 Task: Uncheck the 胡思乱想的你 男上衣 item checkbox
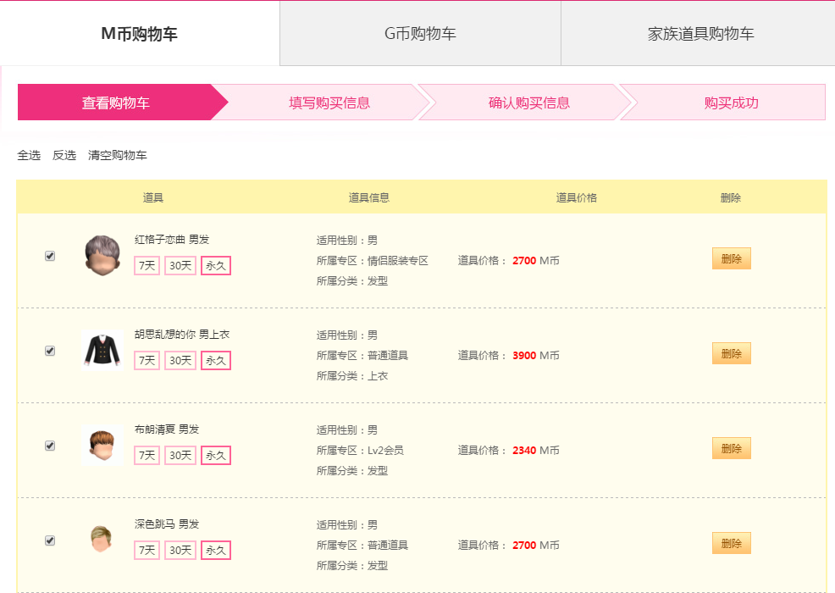(x=50, y=351)
